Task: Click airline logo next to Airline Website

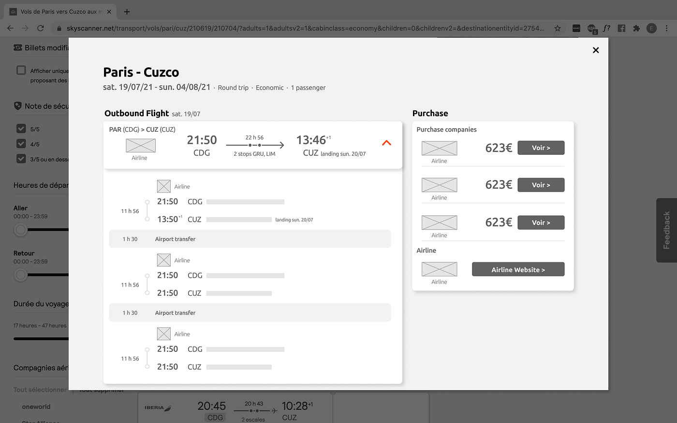Action: tap(439, 269)
